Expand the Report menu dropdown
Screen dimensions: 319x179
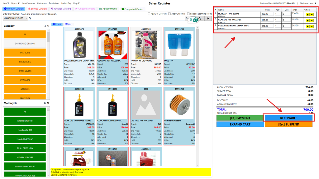coord(16,3)
